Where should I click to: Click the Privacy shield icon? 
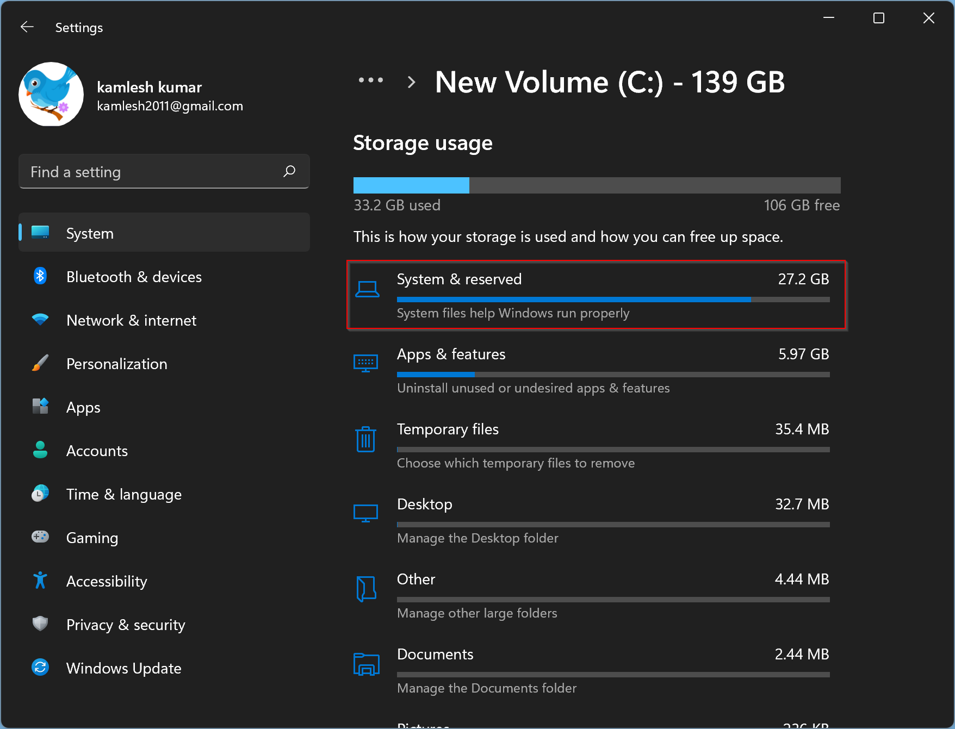point(40,624)
